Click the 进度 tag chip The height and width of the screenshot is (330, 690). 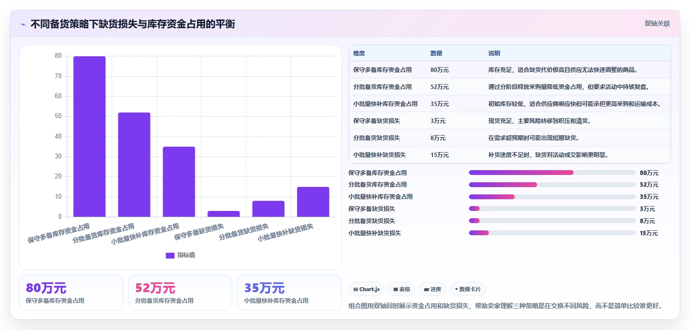[432, 289]
